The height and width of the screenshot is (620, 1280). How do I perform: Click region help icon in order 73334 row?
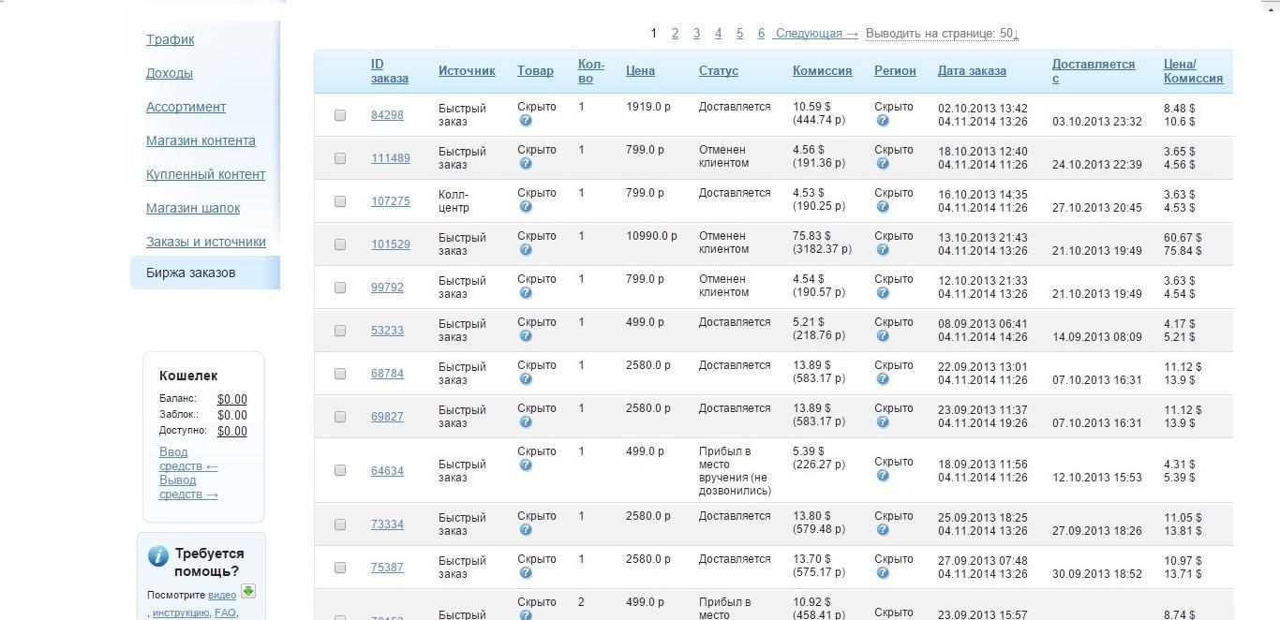click(x=883, y=530)
